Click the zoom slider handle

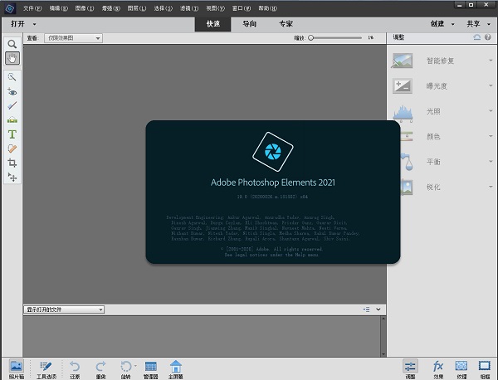click(x=311, y=38)
